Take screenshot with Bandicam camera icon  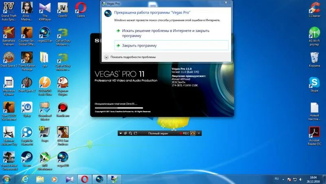(x=193, y=134)
